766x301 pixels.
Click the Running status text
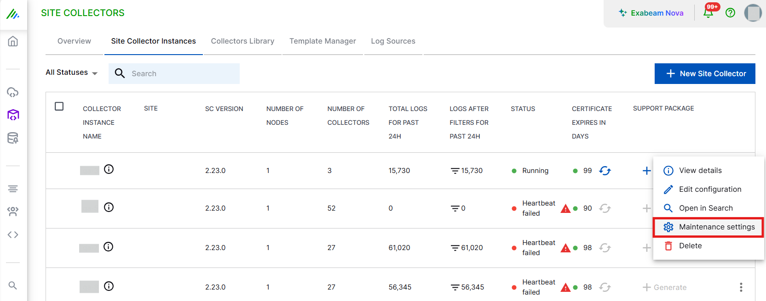(535, 171)
